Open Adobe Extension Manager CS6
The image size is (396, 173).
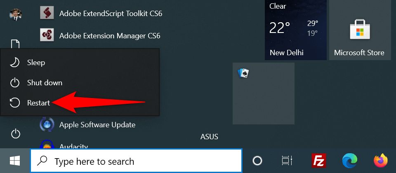click(x=109, y=35)
